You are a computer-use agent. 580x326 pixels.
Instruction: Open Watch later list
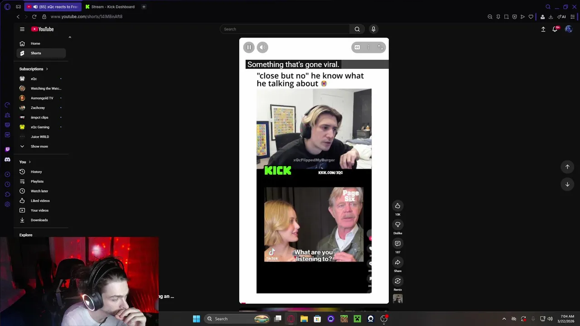pyautogui.click(x=41, y=191)
